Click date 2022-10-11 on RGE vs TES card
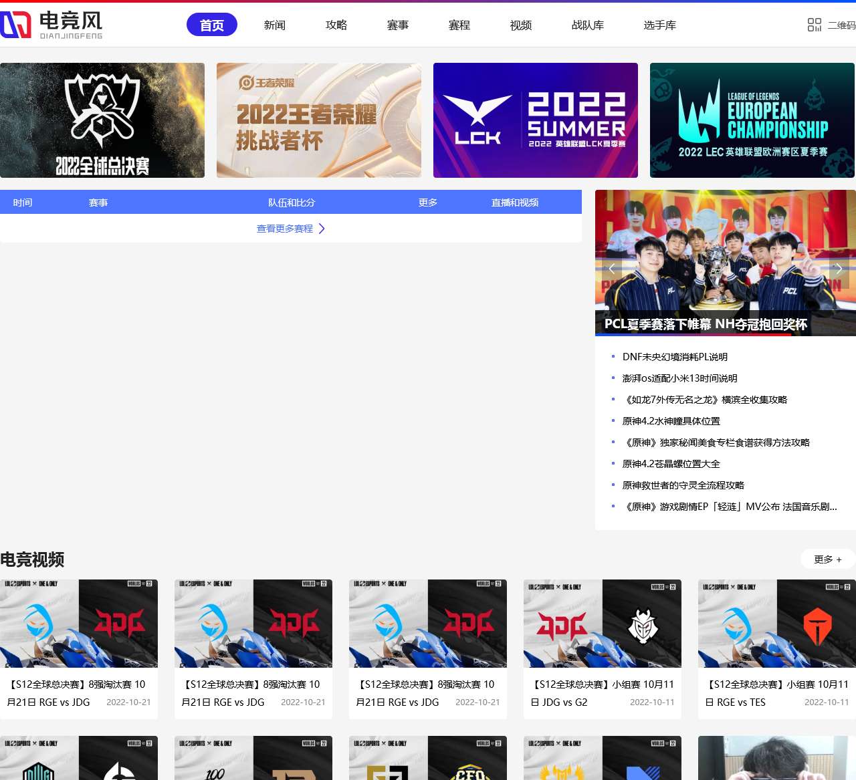 point(827,702)
